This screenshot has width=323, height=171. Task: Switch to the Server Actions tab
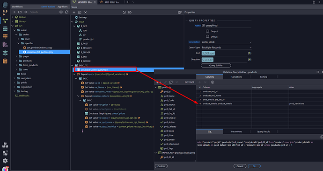point(48,7)
